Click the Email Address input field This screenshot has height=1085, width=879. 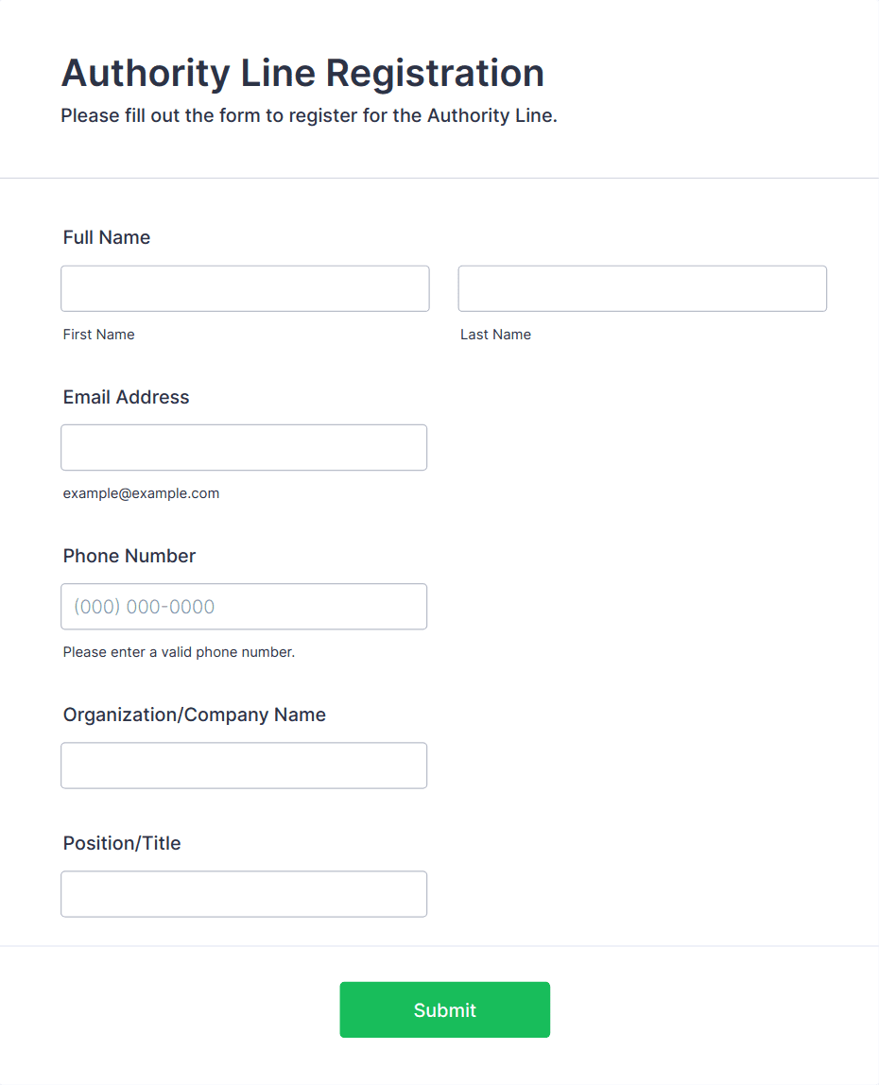pos(244,447)
